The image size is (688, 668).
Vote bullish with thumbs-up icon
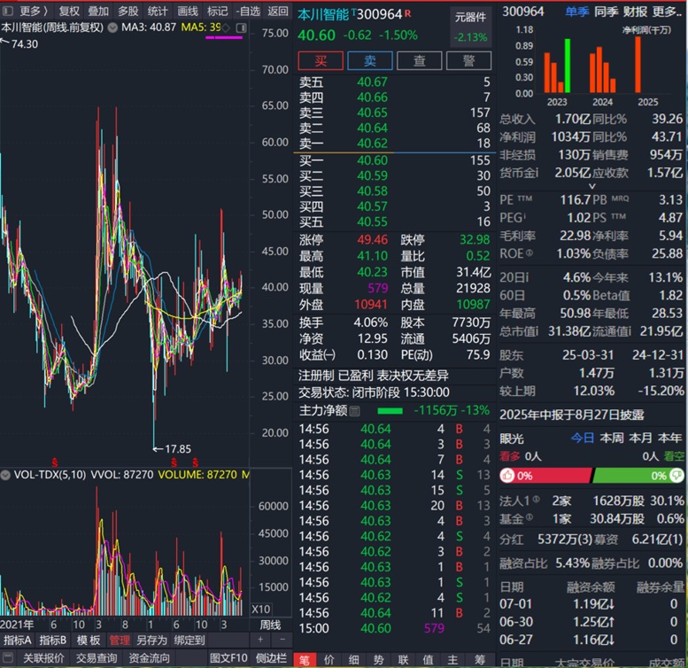(507, 476)
